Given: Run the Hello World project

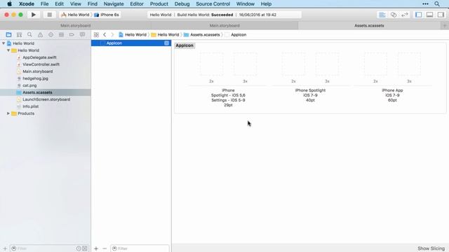Looking at the screenshot, I should coord(34,15).
